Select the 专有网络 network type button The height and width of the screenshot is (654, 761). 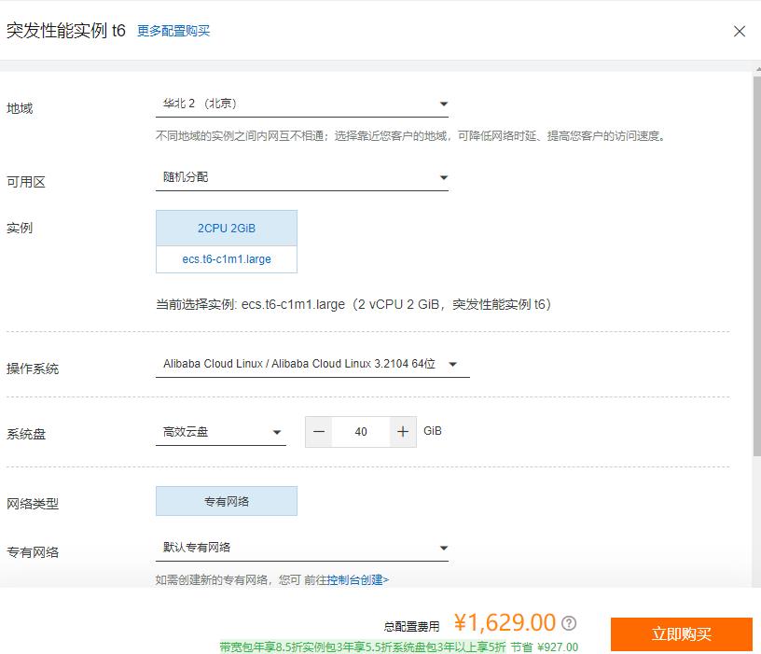(227, 501)
